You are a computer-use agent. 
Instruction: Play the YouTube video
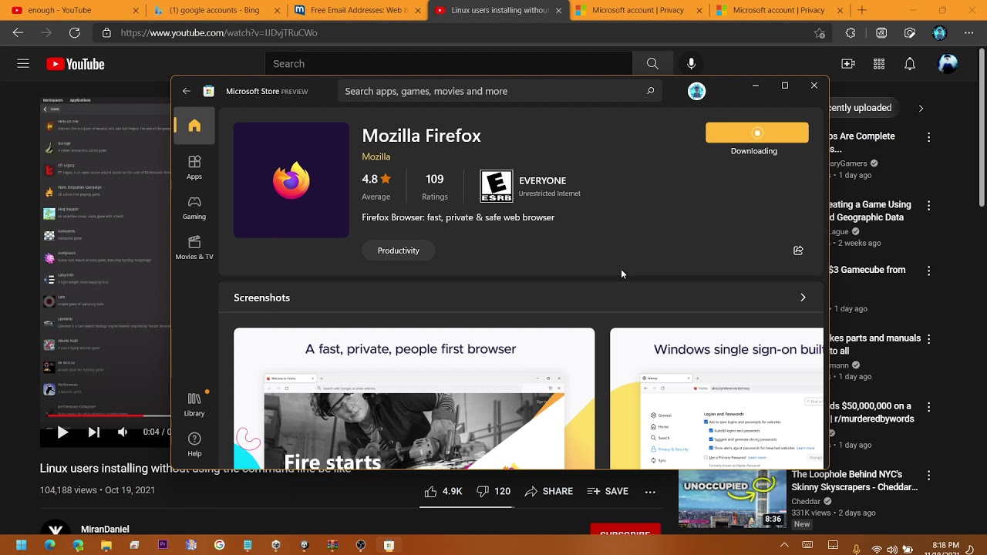[x=62, y=432]
